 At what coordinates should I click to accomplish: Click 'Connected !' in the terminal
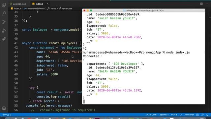[x=93, y=56]
